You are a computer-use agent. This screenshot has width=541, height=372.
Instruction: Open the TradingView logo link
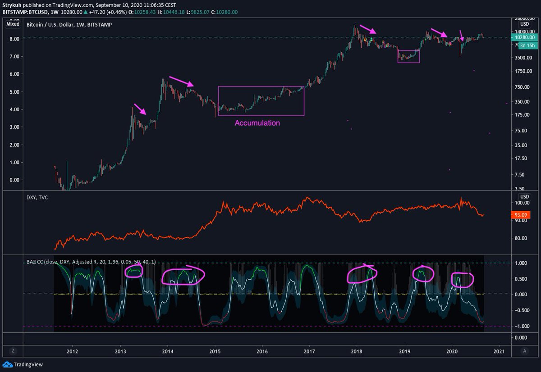click(x=23, y=364)
